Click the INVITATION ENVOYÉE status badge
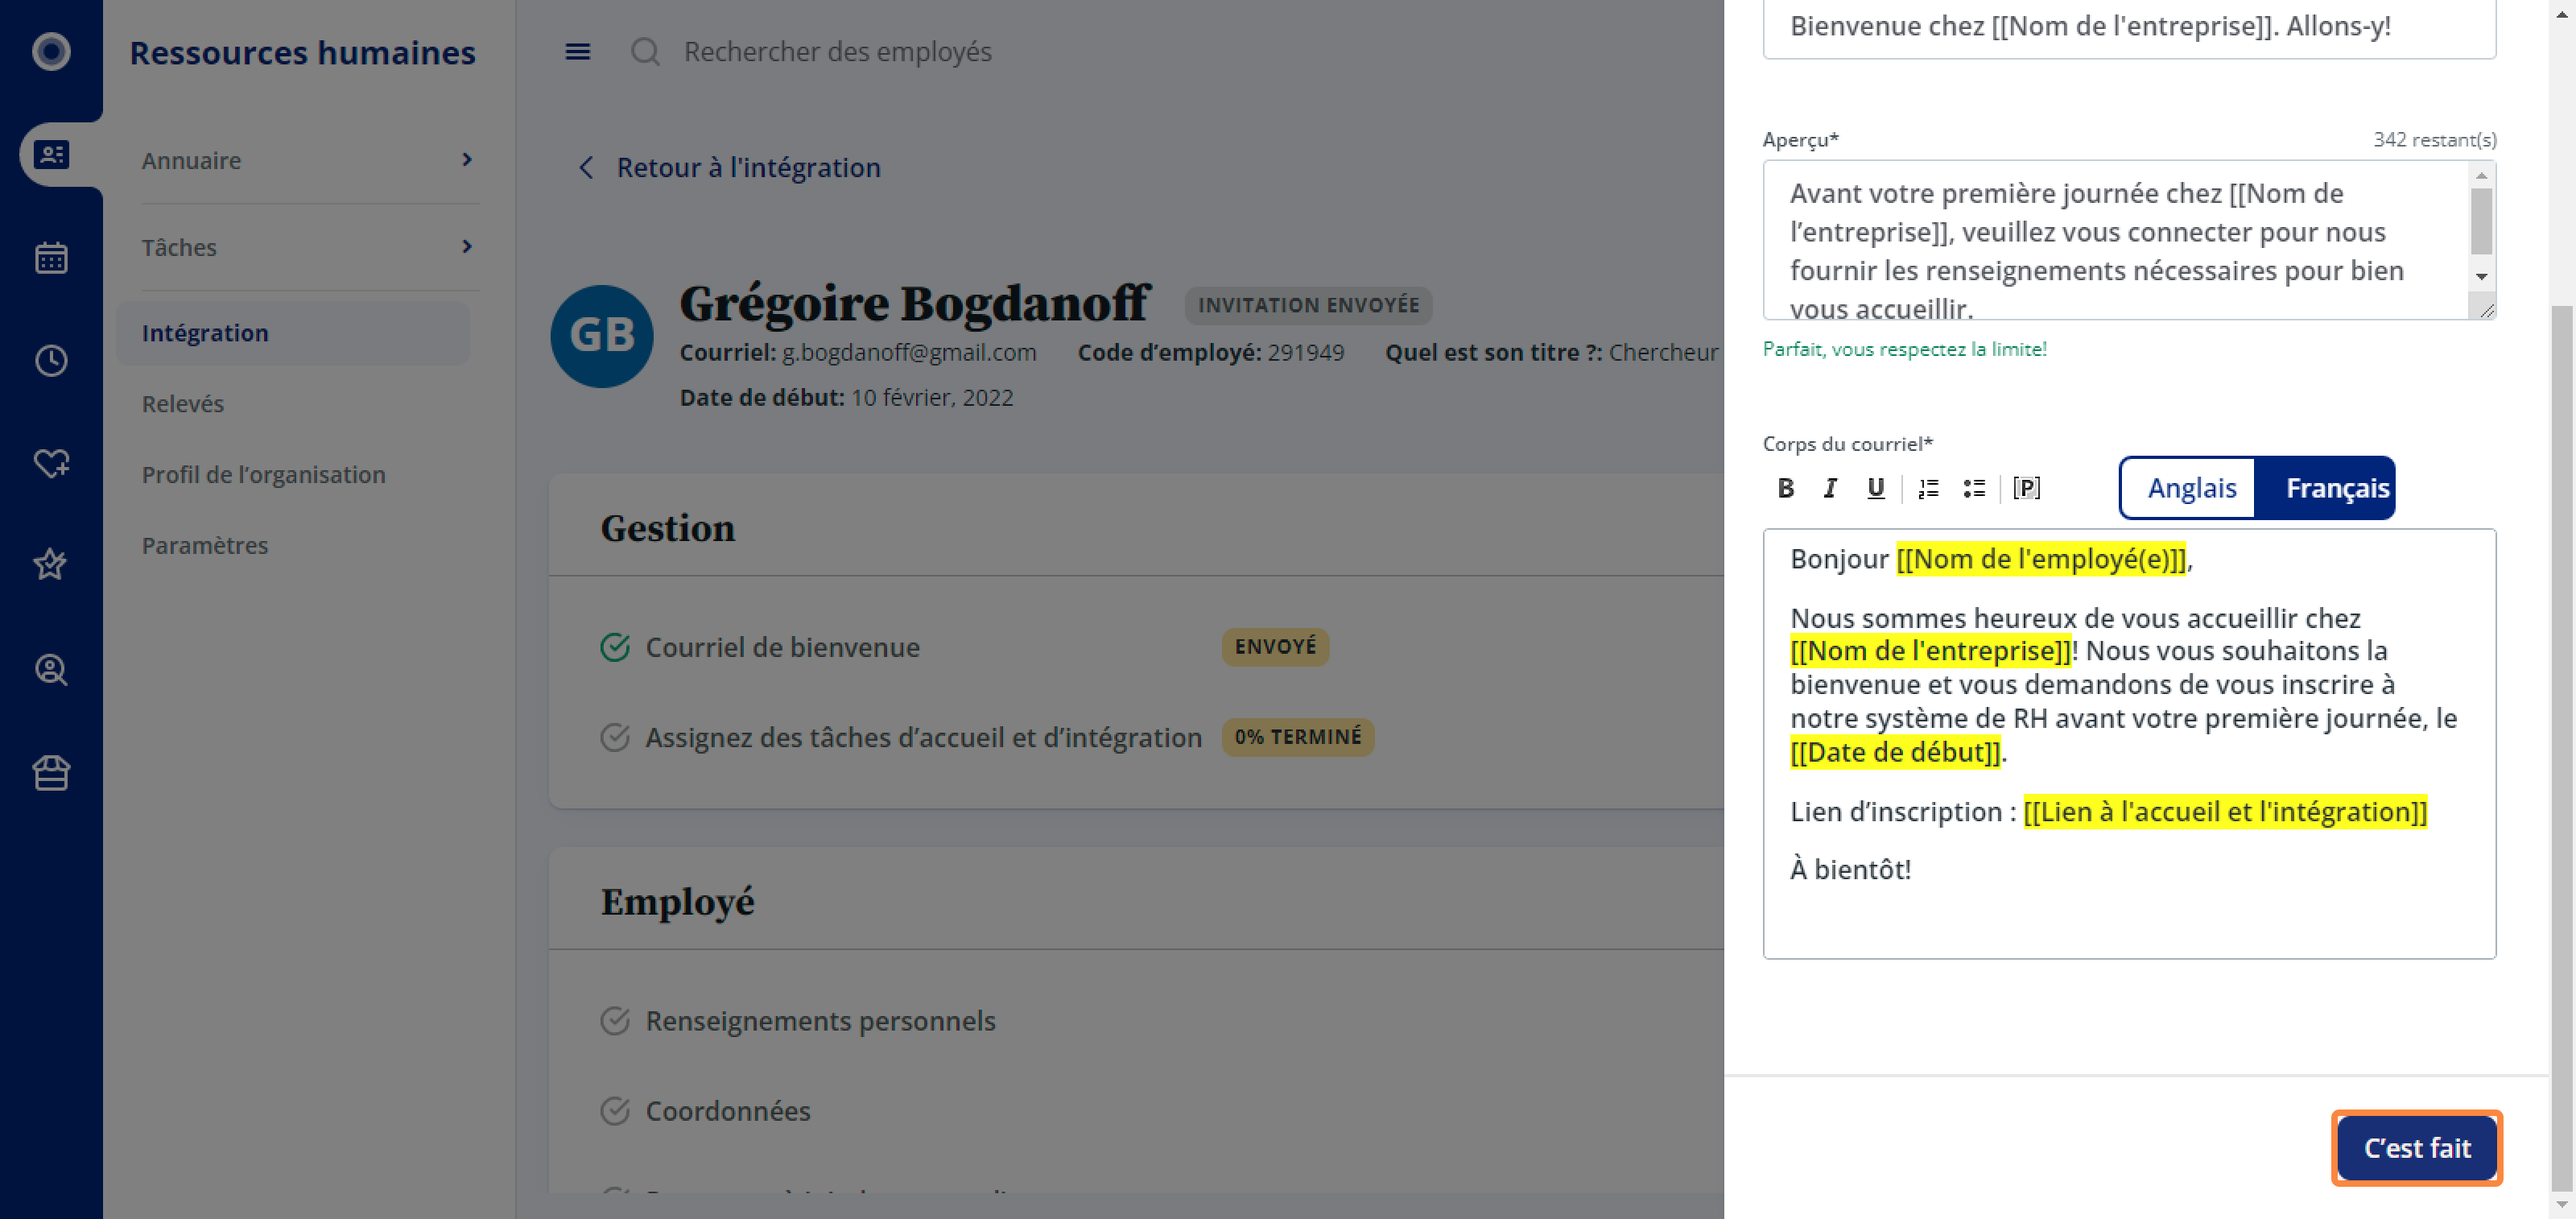Viewport: 2576px width, 1219px height. (1308, 305)
